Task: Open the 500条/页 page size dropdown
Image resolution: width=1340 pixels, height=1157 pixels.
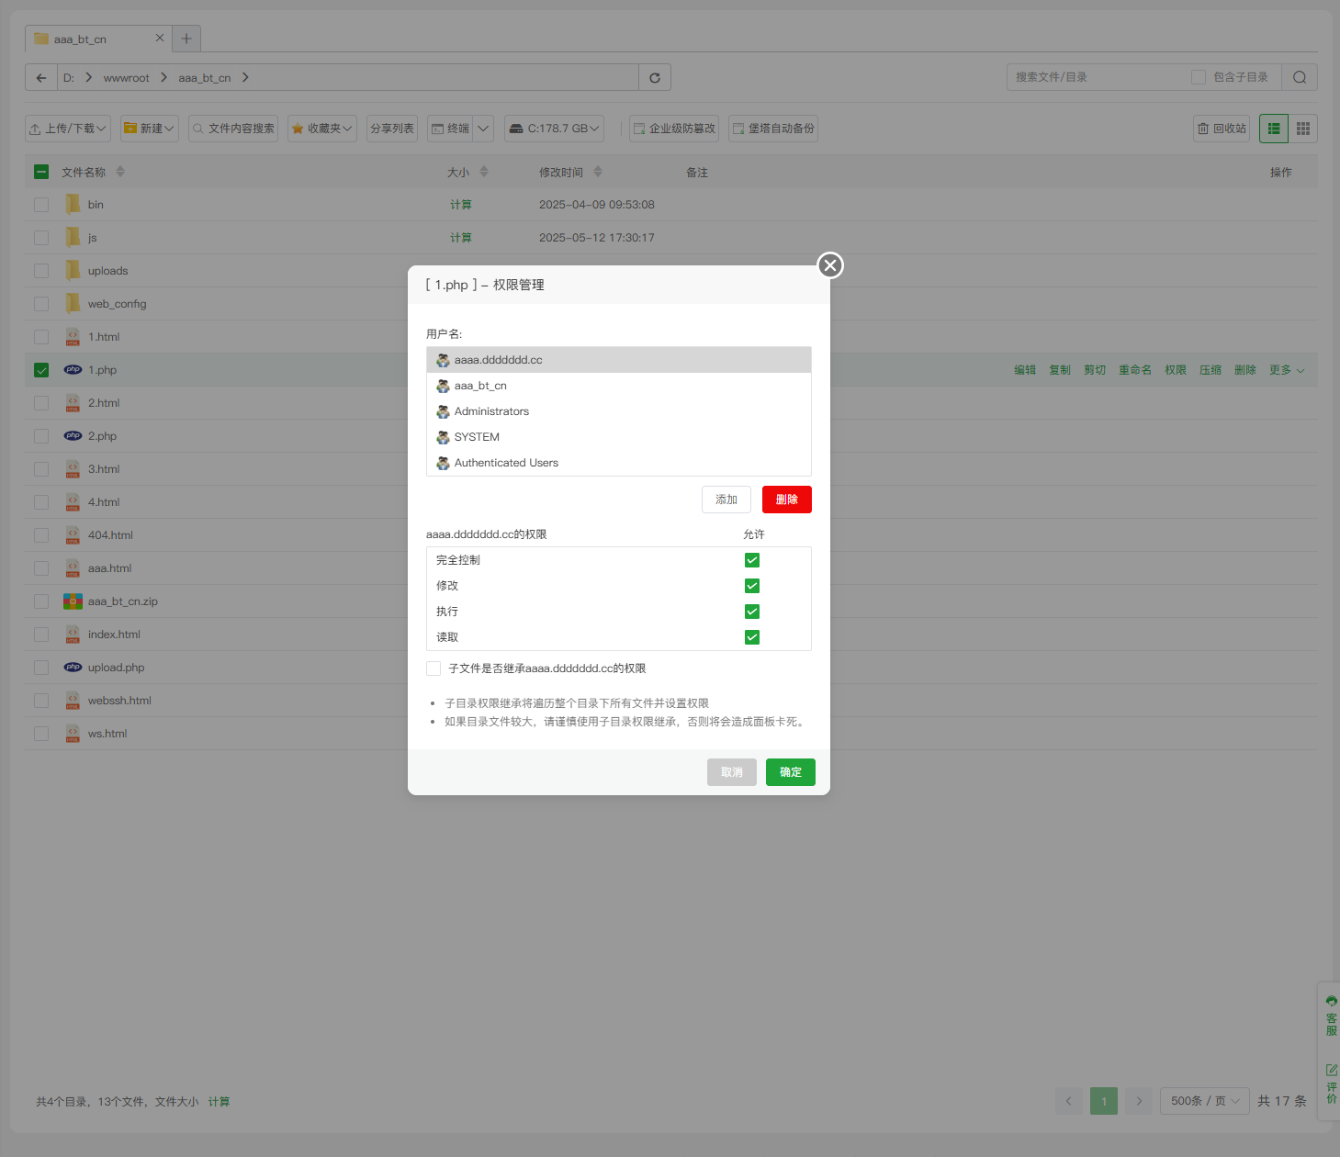Action: (1204, 1101)
